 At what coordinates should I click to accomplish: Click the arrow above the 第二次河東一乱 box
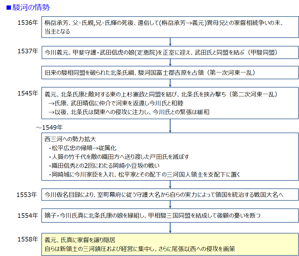[170, 83]
